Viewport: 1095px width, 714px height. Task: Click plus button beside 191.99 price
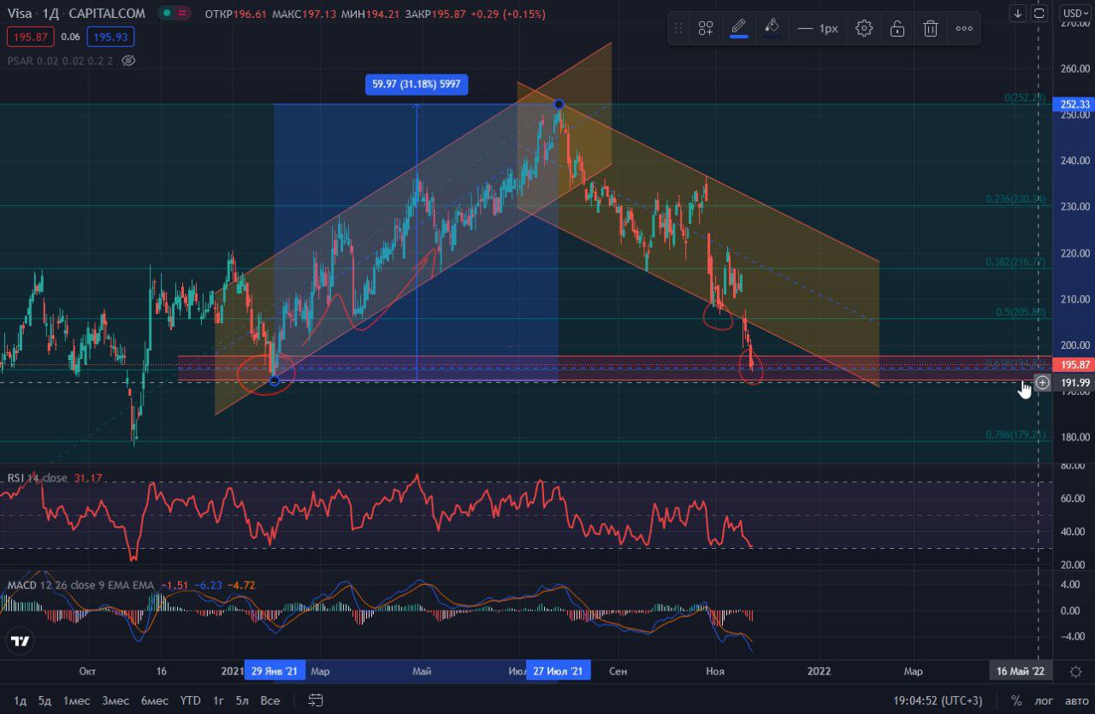(1042, 382)
